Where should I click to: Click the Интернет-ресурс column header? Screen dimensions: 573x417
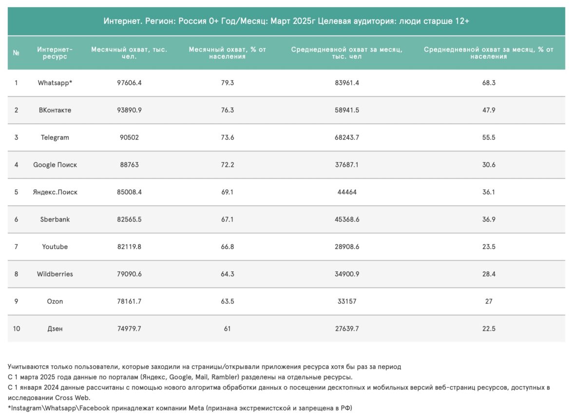[55, 53]
